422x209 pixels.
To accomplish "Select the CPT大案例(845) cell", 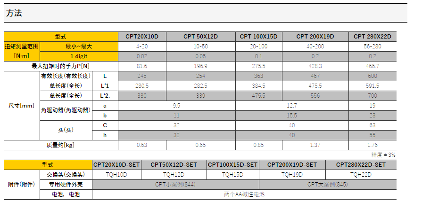I will click(x=327, y=184).
